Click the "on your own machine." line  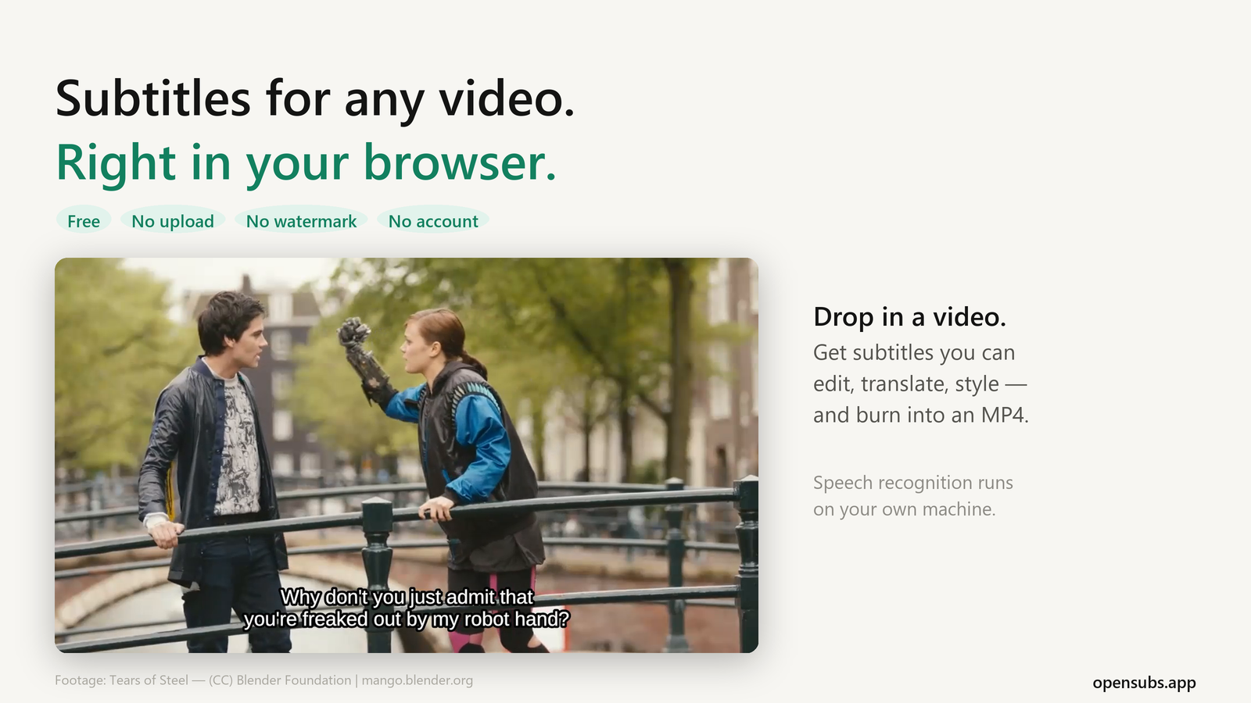[x=904, y=509]
